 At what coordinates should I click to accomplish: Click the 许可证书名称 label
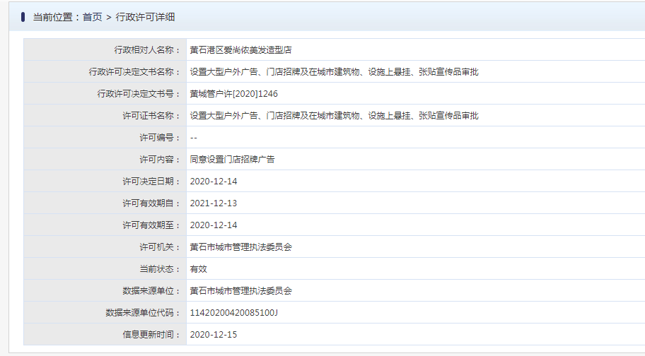point(151,116)
